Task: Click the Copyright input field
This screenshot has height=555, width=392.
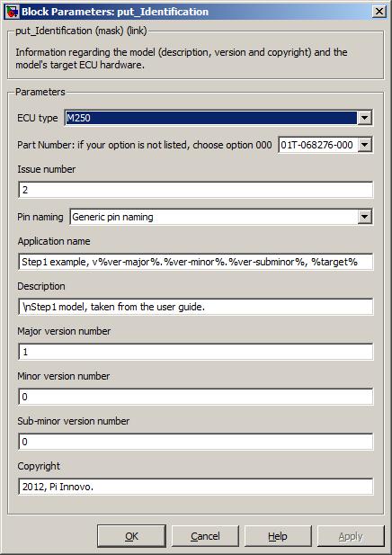Action: click(196, 487)
